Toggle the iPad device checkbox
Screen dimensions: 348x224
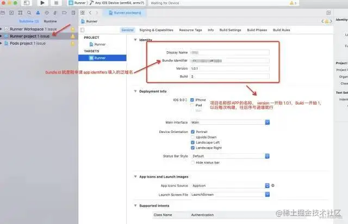click(192, 105)
